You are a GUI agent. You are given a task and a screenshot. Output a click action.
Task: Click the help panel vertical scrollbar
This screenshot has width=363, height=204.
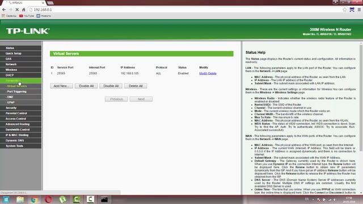[x=361, y=98]
